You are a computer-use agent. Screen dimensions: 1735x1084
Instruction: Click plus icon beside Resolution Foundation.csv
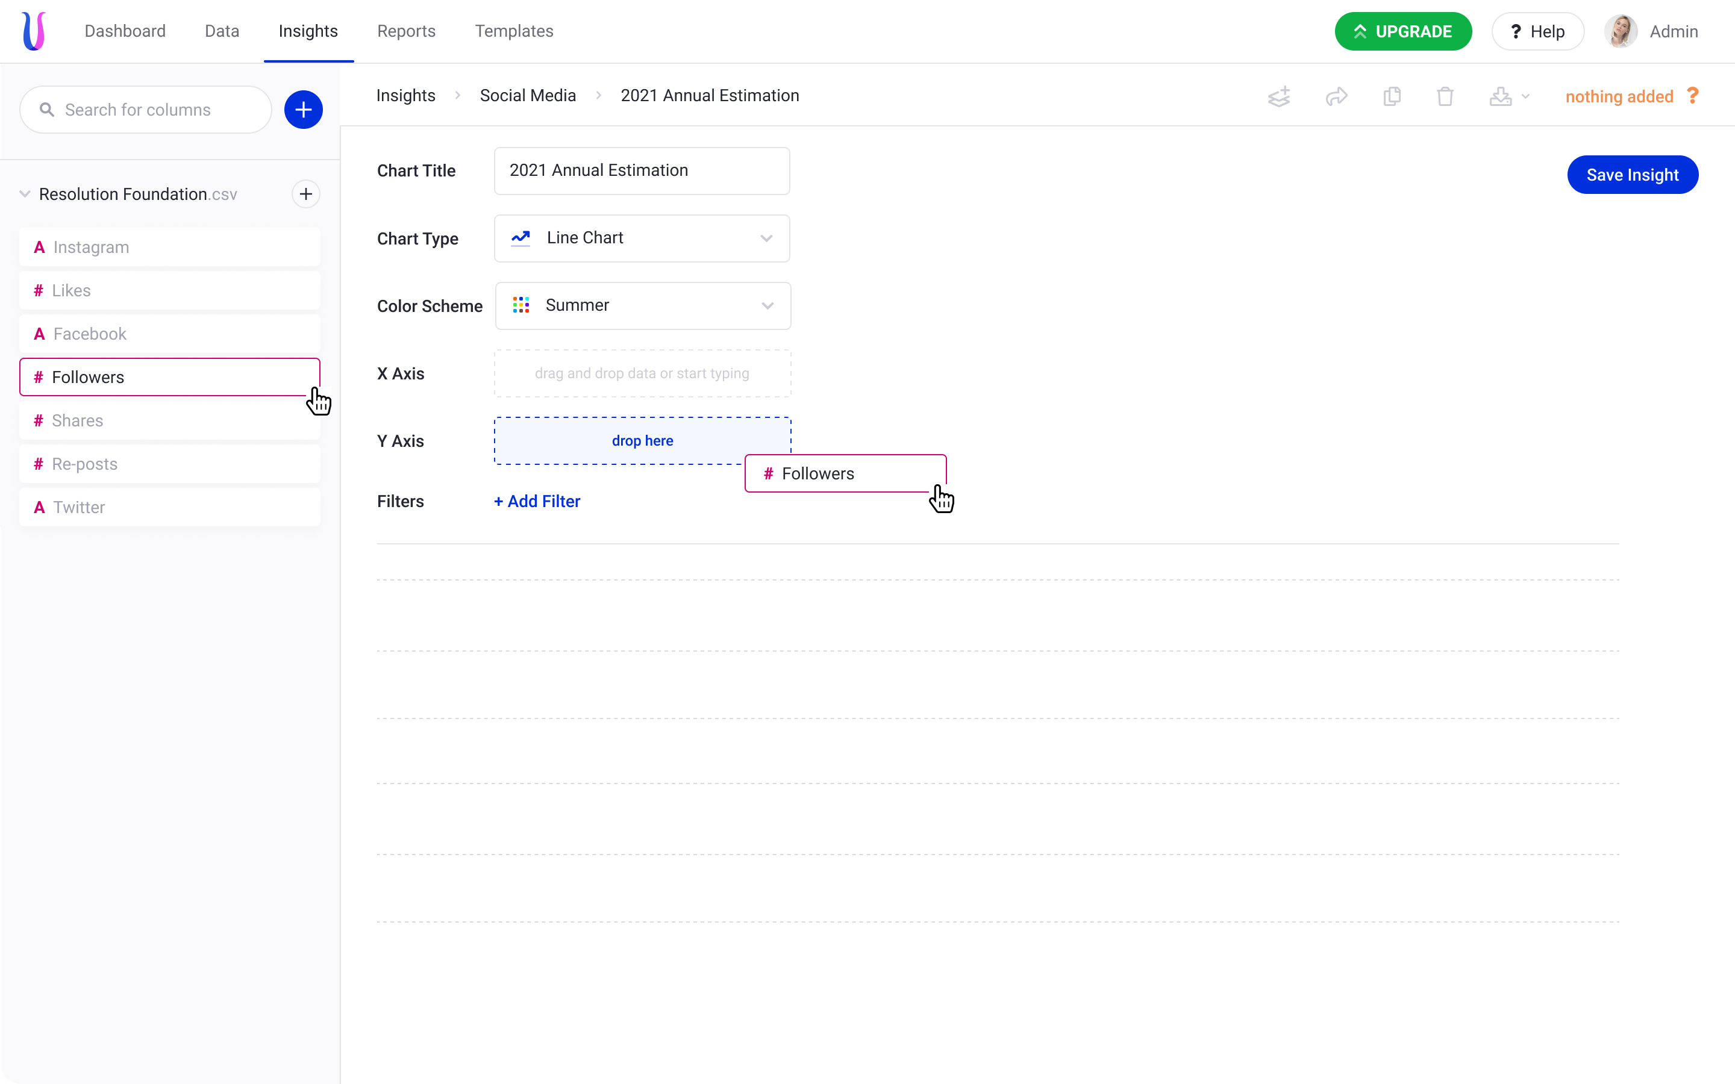tap(305, 195)
